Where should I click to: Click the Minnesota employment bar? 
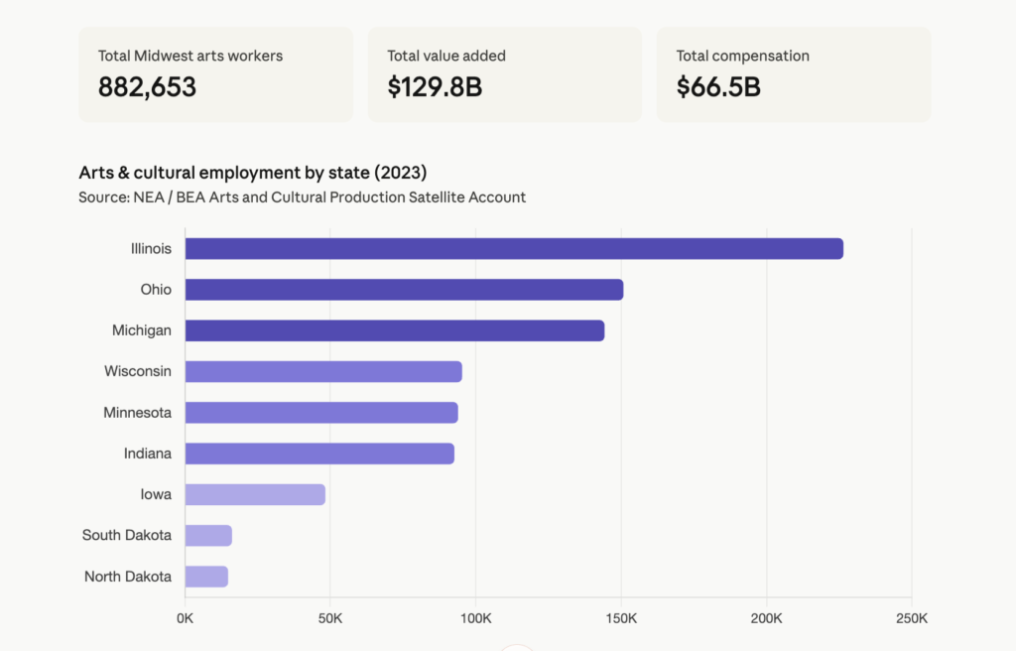point(321,413)
